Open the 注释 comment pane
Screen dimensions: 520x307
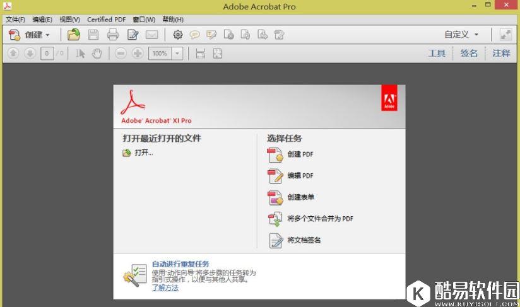click(501, 54)
